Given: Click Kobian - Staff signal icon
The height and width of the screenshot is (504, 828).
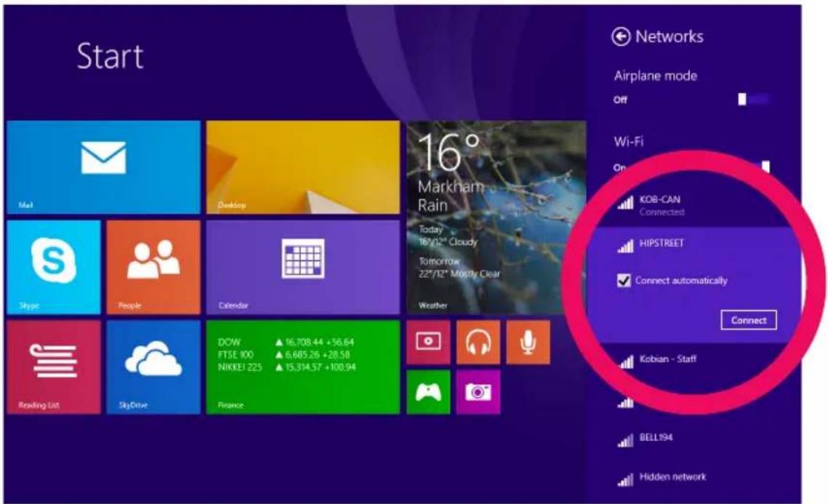Looking at the screenshot, I should [x=625, y=361].
